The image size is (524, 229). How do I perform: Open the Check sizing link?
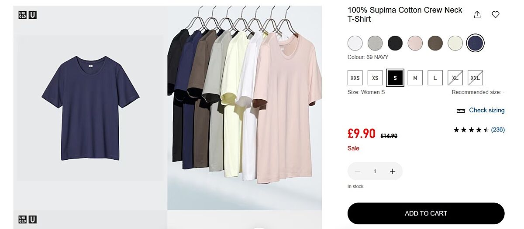pos(486,111)
